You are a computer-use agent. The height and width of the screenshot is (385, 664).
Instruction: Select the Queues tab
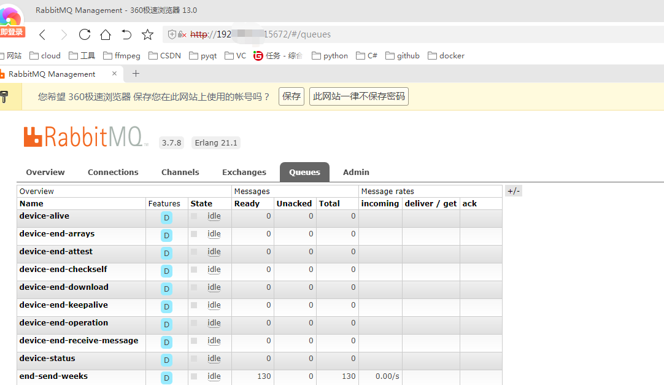[x=304, y=173]
